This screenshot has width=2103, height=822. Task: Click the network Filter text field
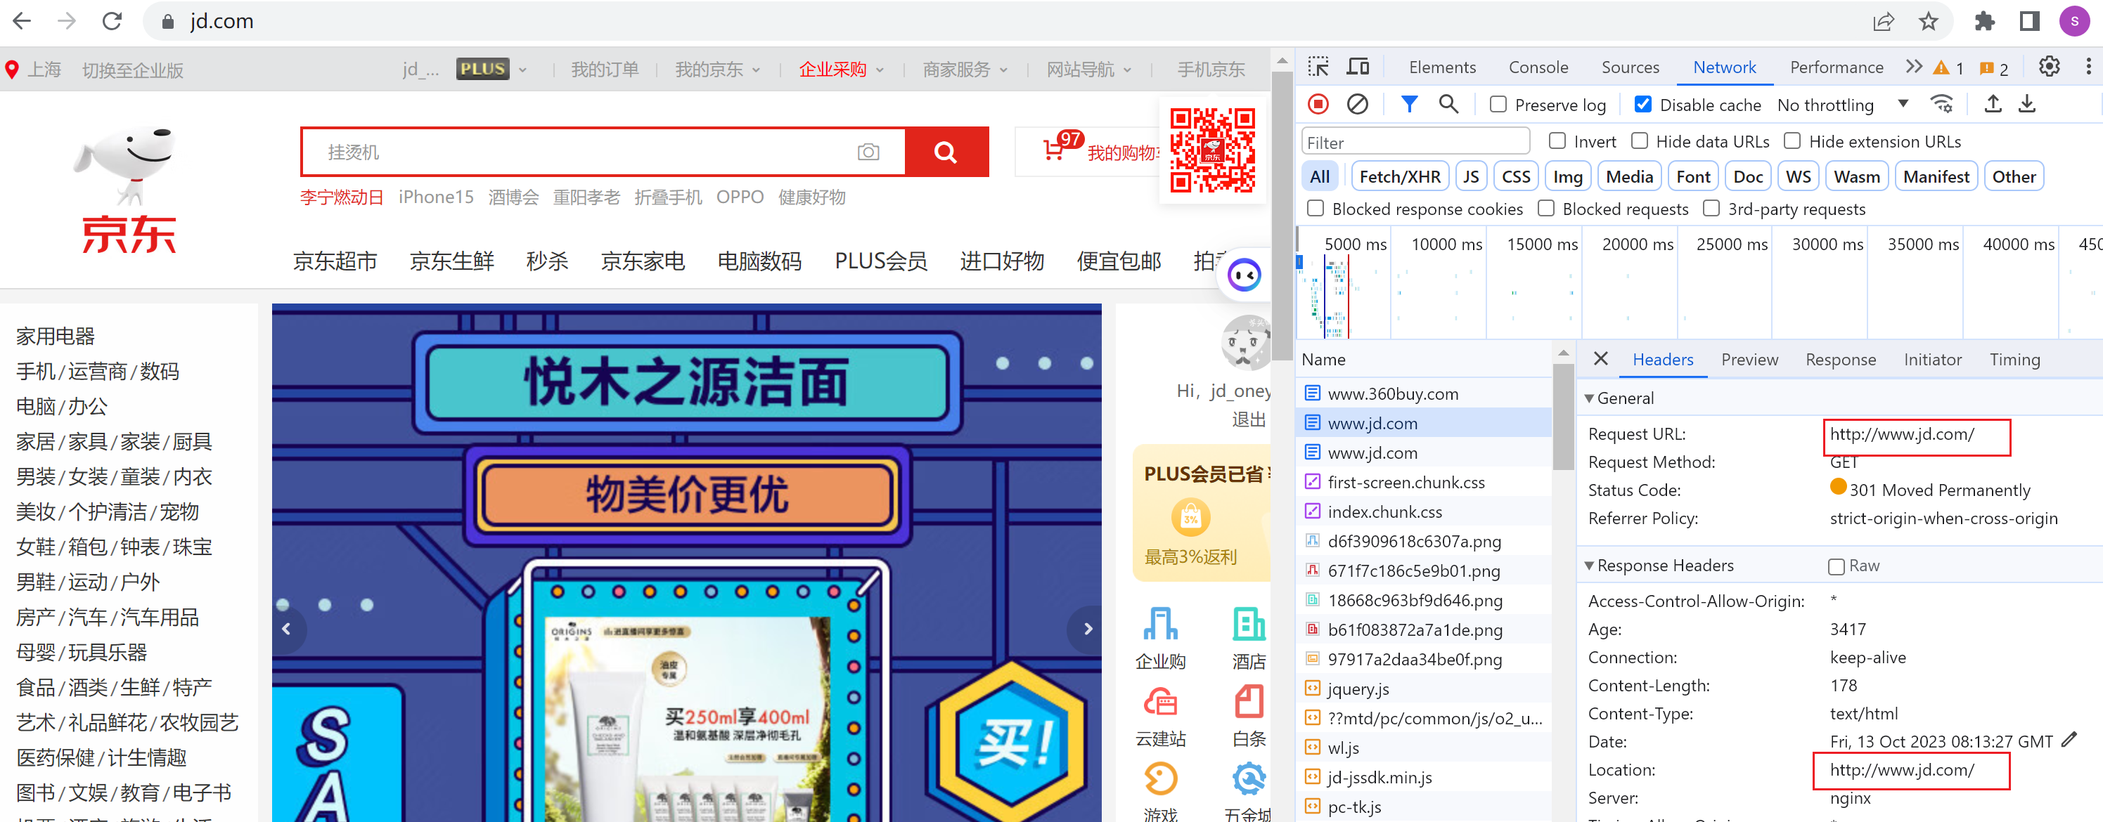pyautogui.click(x=1415, y=142)
